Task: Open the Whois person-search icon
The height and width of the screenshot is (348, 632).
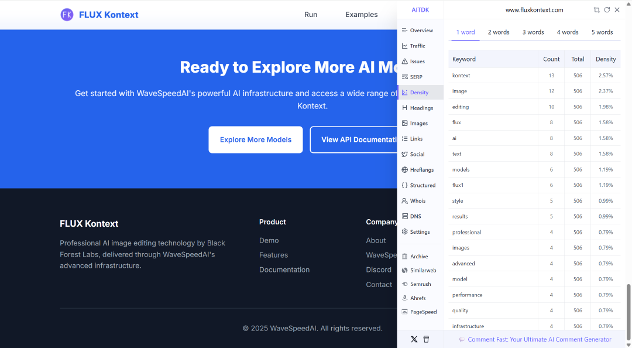Action: (405, 200)
